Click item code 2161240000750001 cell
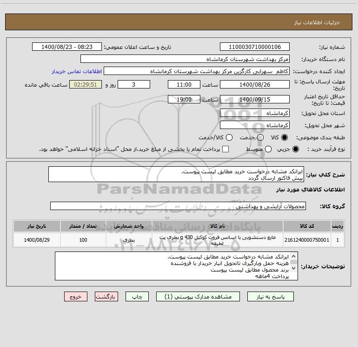 click(x=307, y=240)
